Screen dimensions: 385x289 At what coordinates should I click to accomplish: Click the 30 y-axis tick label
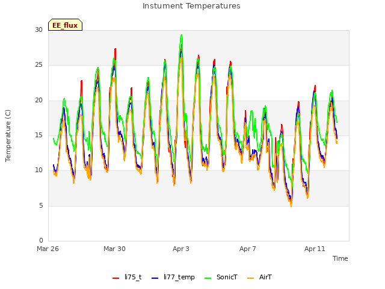tap(38, 30)
